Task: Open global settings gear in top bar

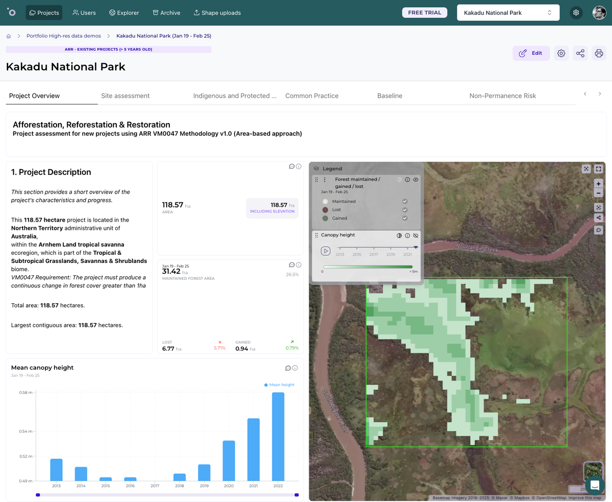Action: tap(576, 13)
